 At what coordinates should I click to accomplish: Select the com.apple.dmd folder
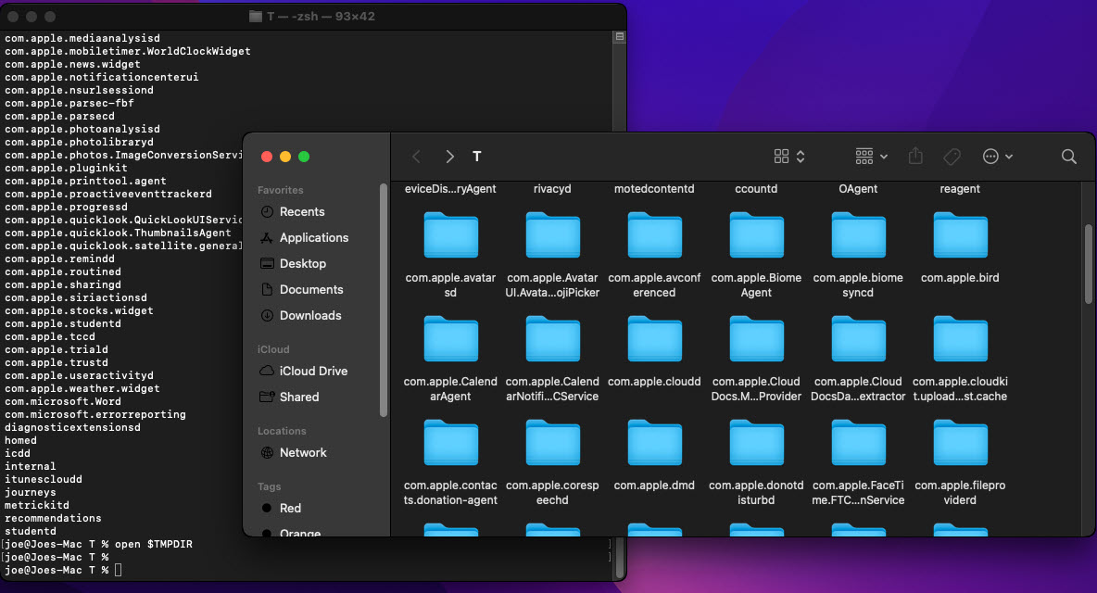tap(654, 444)
